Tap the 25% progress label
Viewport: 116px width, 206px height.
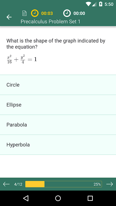(97, 184)
